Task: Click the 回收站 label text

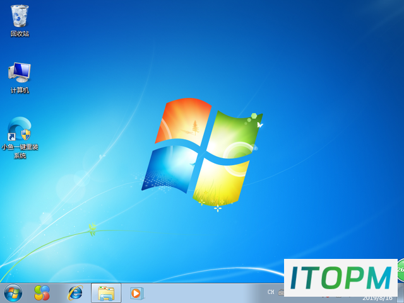Action: point(20,33)
